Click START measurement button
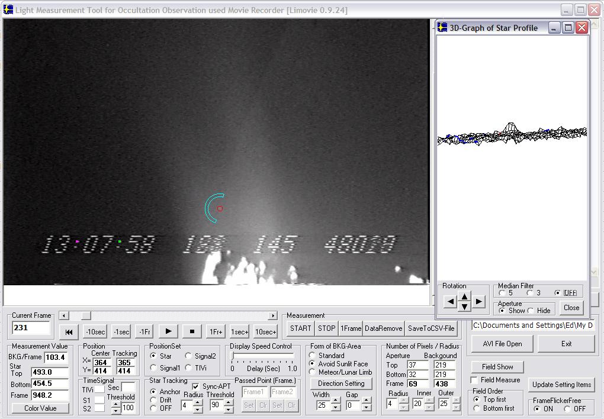The height and width of the screenshot is (419, 604). 300,328
